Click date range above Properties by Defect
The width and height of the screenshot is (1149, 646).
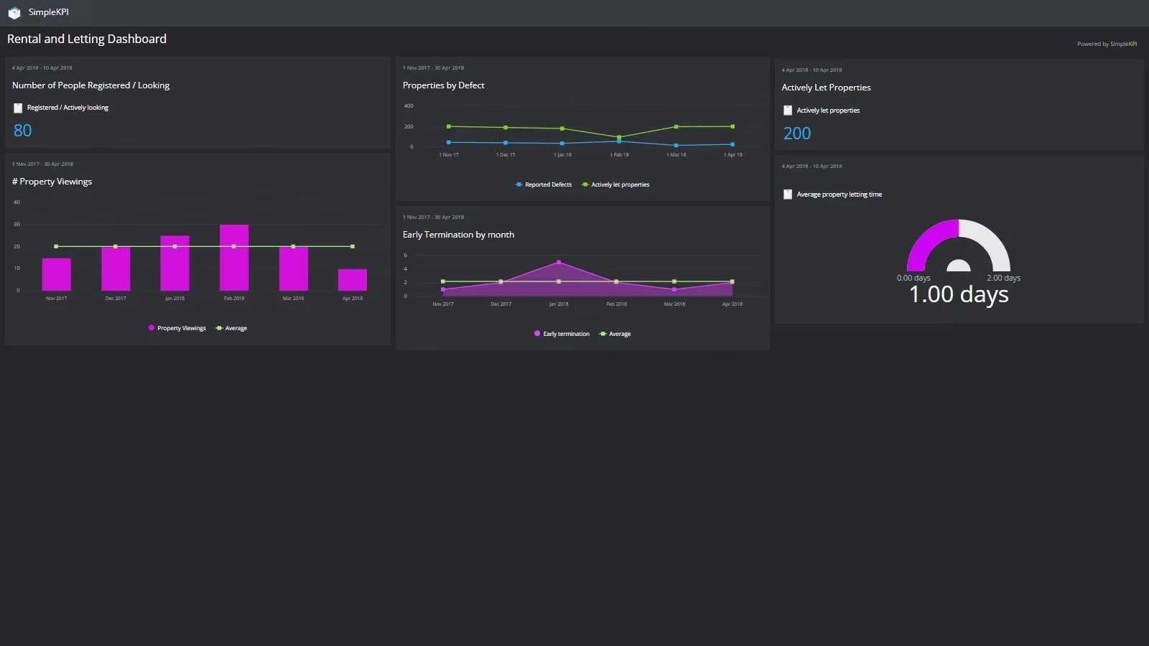(434, 68)
